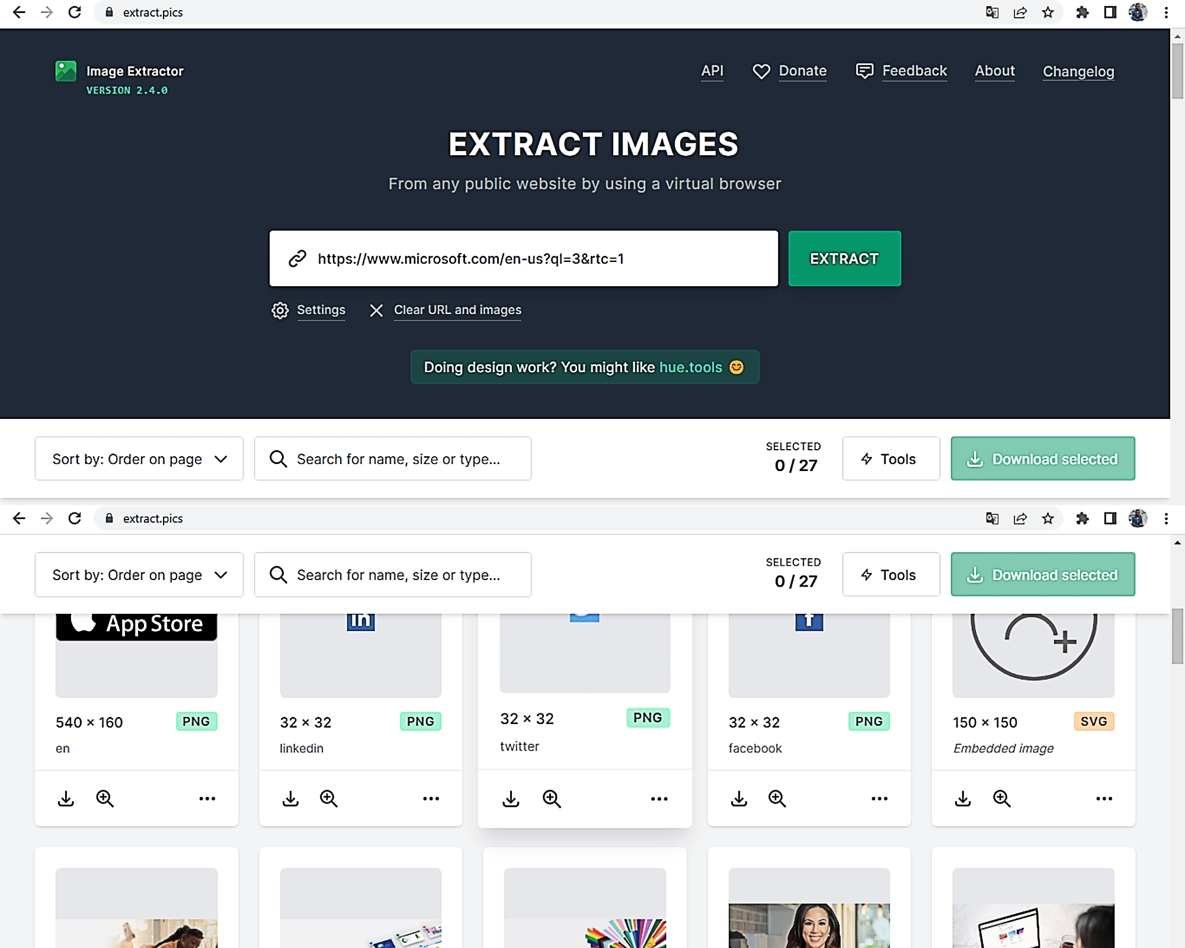1185x948 pixels.
Task: Download the twitter image
Action: (x=511, y=799)
